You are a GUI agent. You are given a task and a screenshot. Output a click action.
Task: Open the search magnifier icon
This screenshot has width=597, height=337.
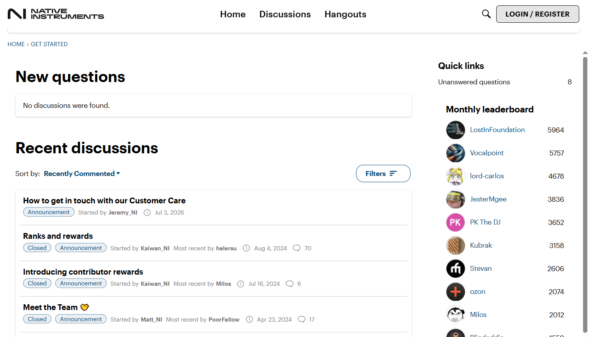(486, 14)
